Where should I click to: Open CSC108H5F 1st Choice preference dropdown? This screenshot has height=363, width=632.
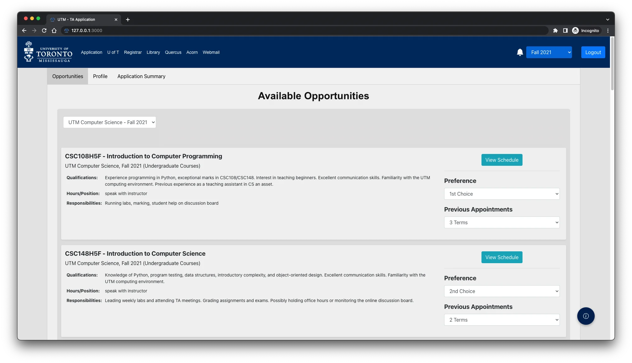tap(502, 194)
